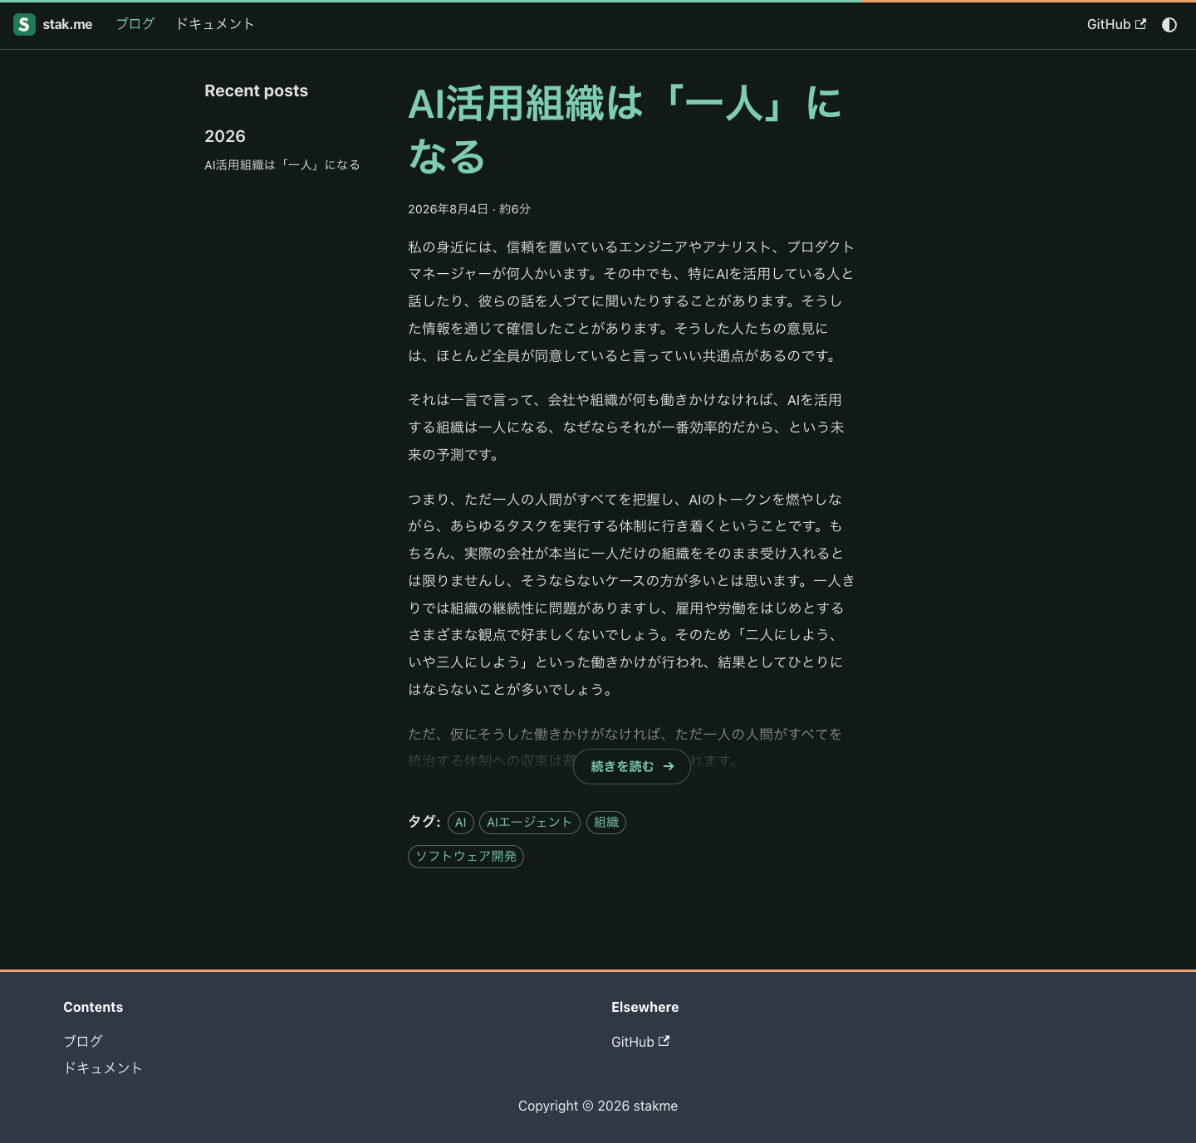Click the Recent posts sidebar heading
Image resolution: width=1196 pixels, height=1143 pixels.
click(x=256, y=91)
